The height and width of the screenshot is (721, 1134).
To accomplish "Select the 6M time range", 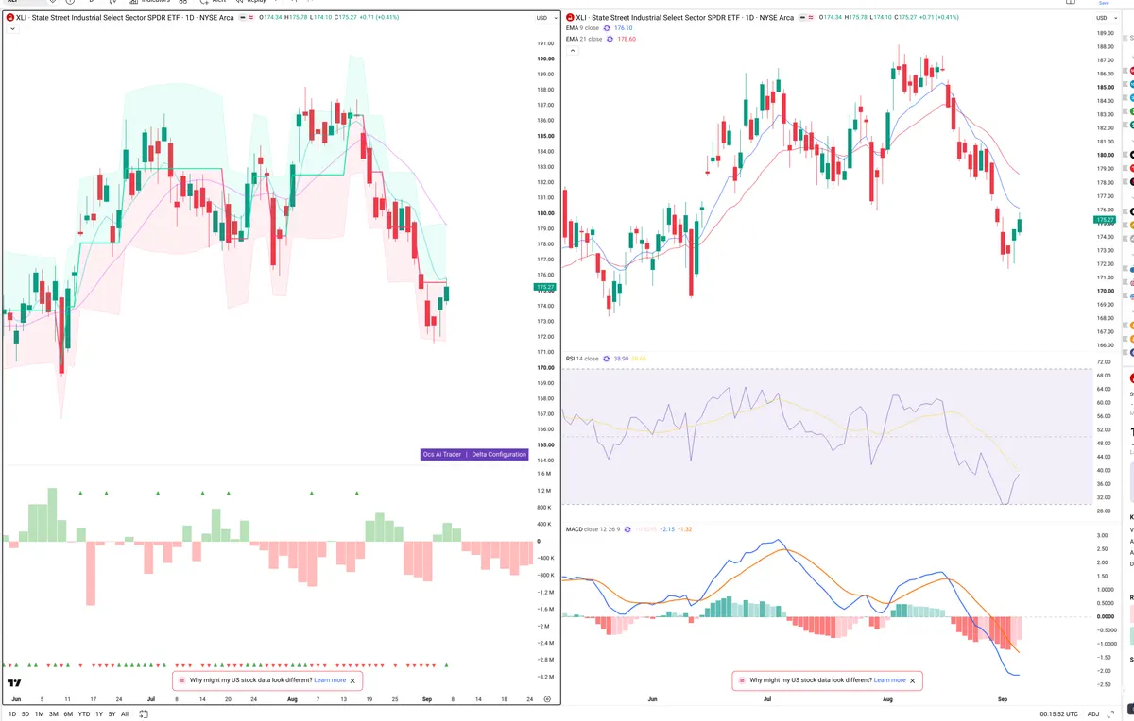I will (x=68, y=714).
